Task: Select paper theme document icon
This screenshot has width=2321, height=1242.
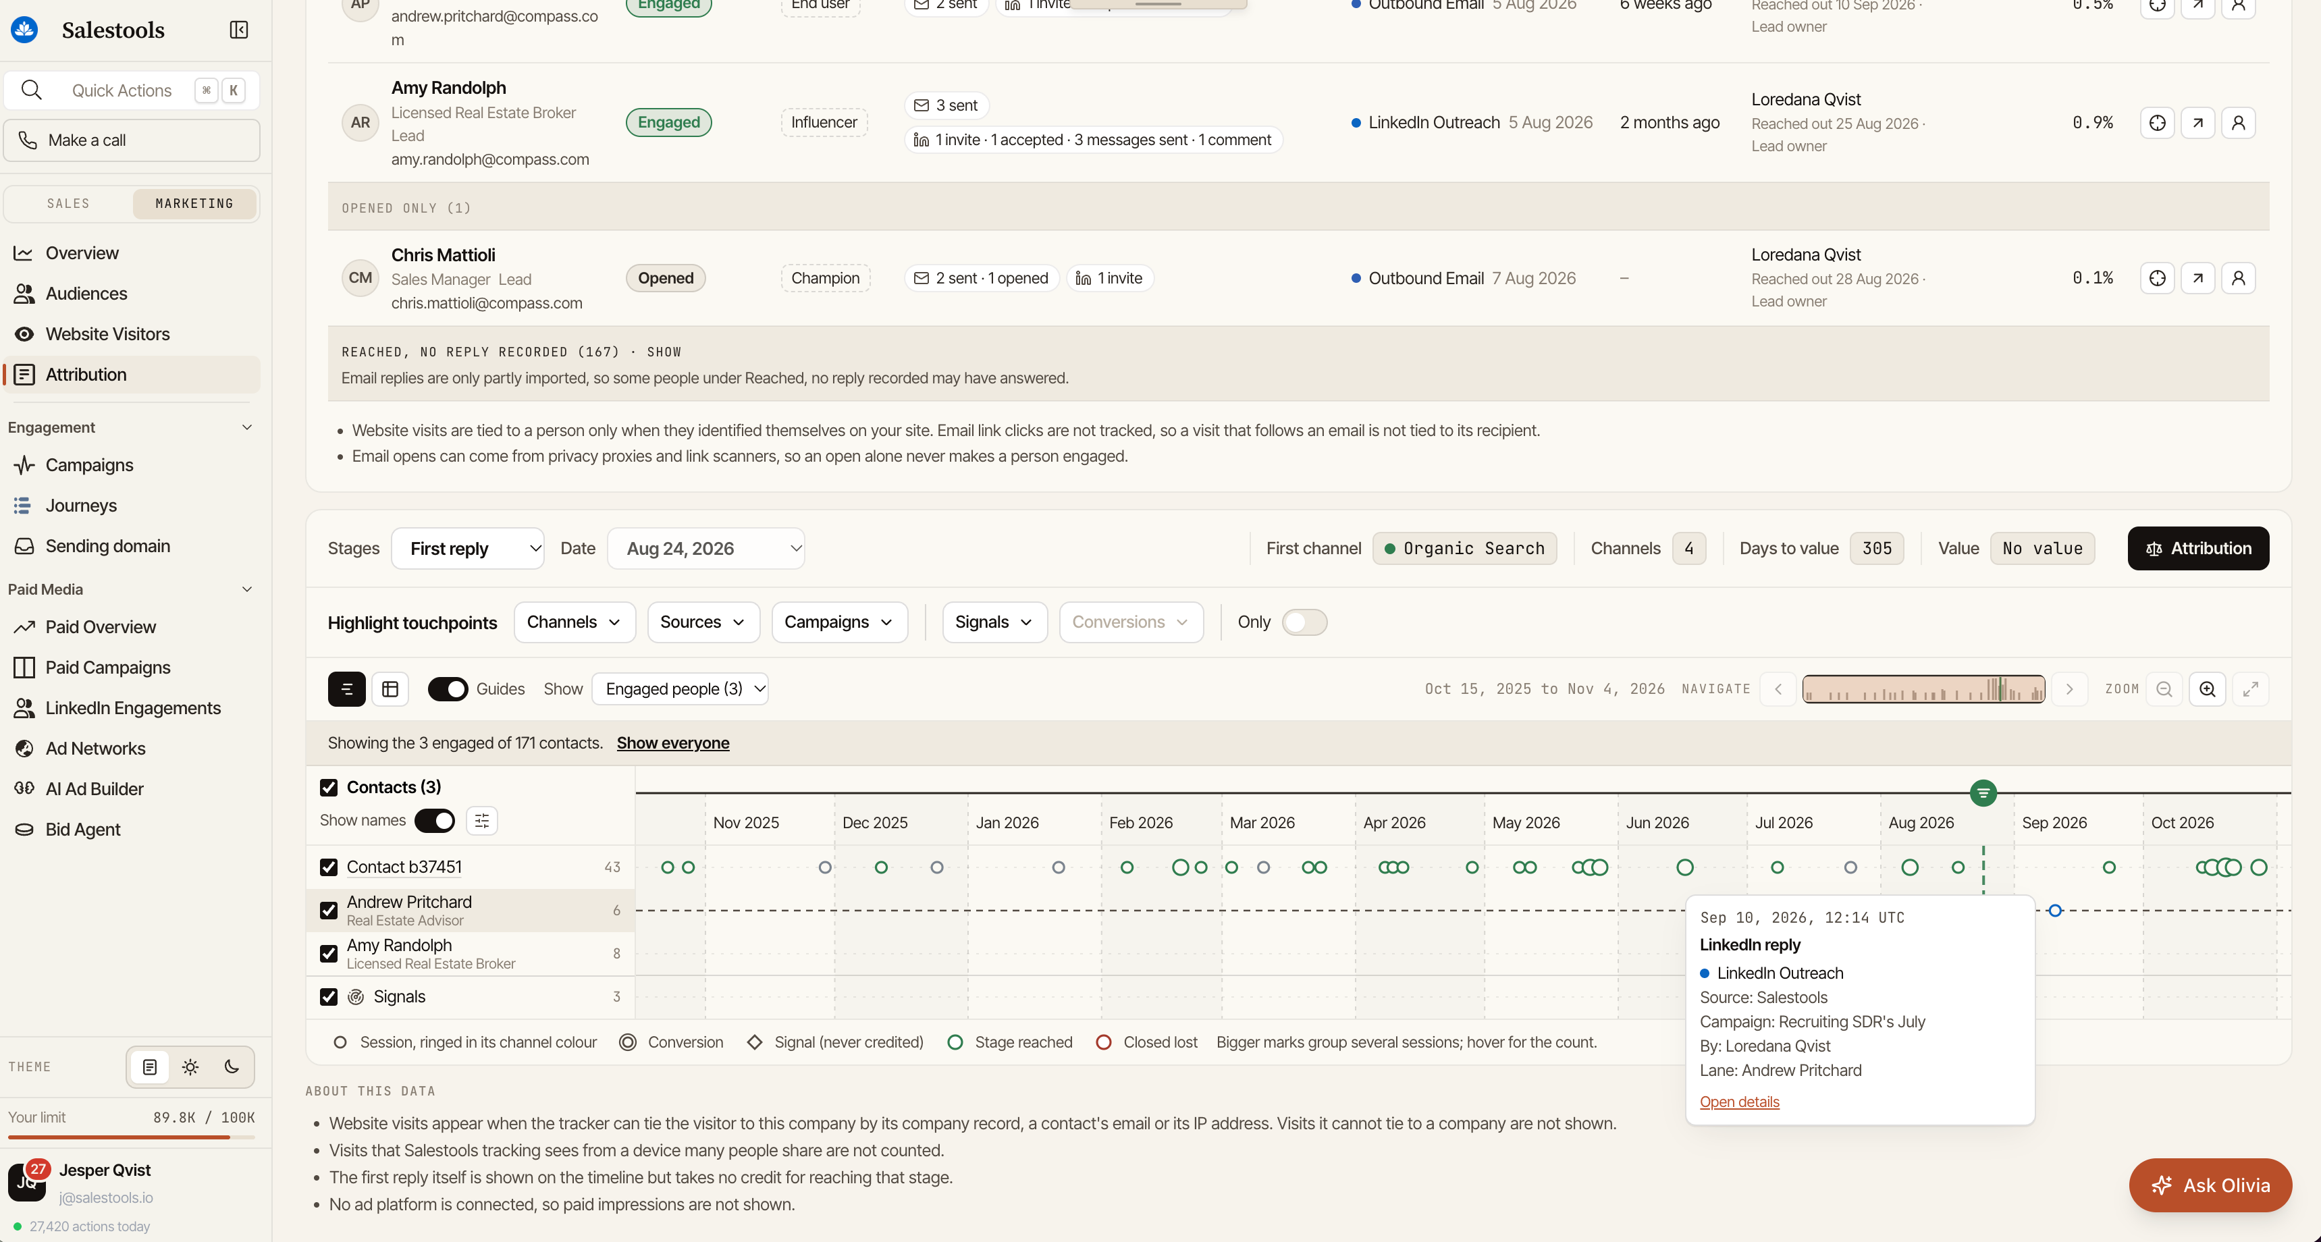Action: coord(150,1067)
